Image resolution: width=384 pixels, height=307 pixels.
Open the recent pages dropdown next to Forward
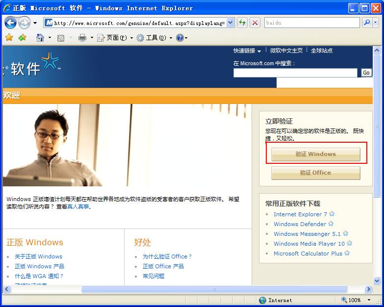(x=35, y=23)
